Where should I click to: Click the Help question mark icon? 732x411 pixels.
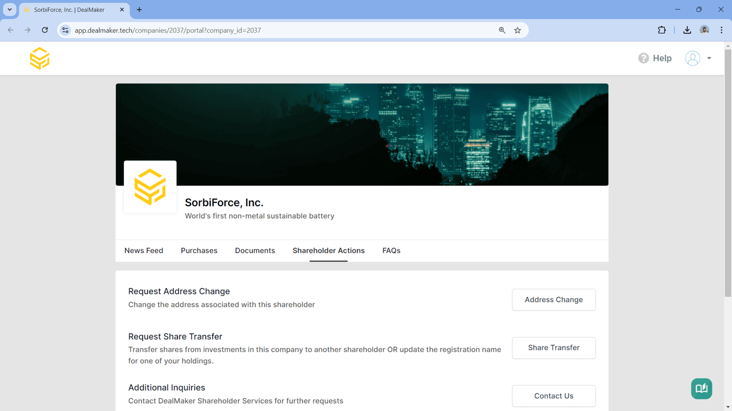tap(643, 58)
